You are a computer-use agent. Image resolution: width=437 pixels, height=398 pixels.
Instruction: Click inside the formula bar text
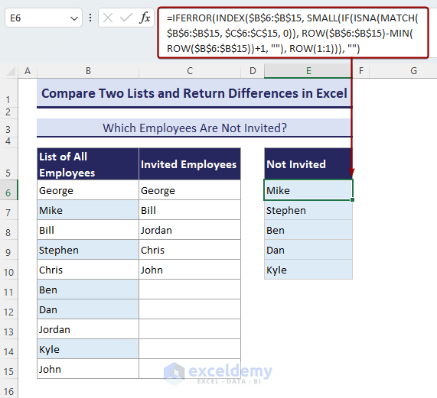292,33
